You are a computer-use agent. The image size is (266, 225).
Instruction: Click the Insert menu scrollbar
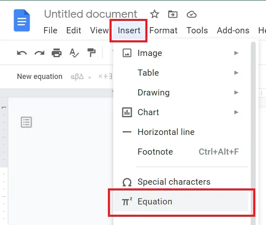[253, 133]
